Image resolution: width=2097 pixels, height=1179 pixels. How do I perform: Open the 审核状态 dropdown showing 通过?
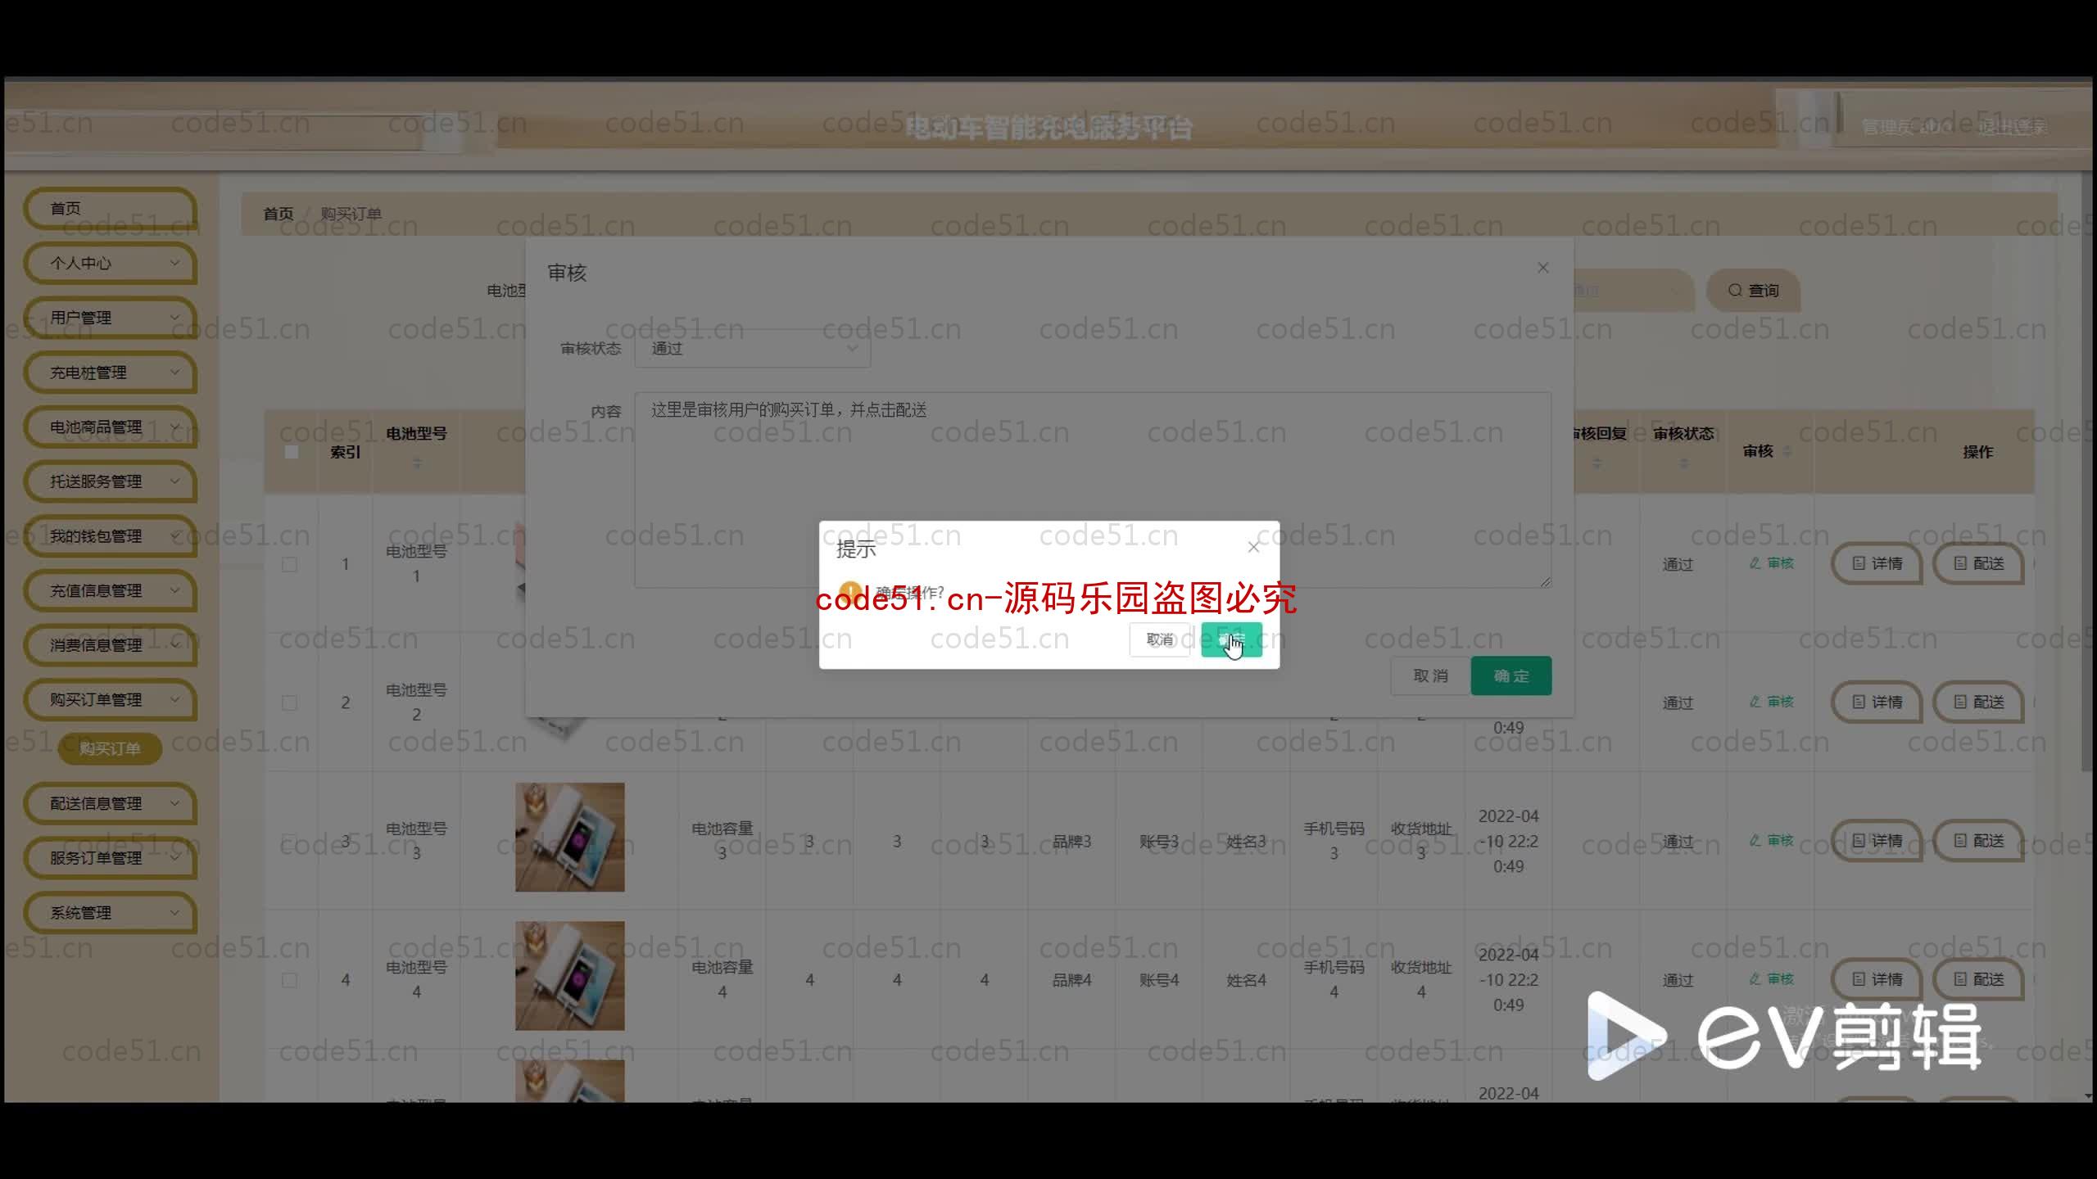tap(753, 349)
